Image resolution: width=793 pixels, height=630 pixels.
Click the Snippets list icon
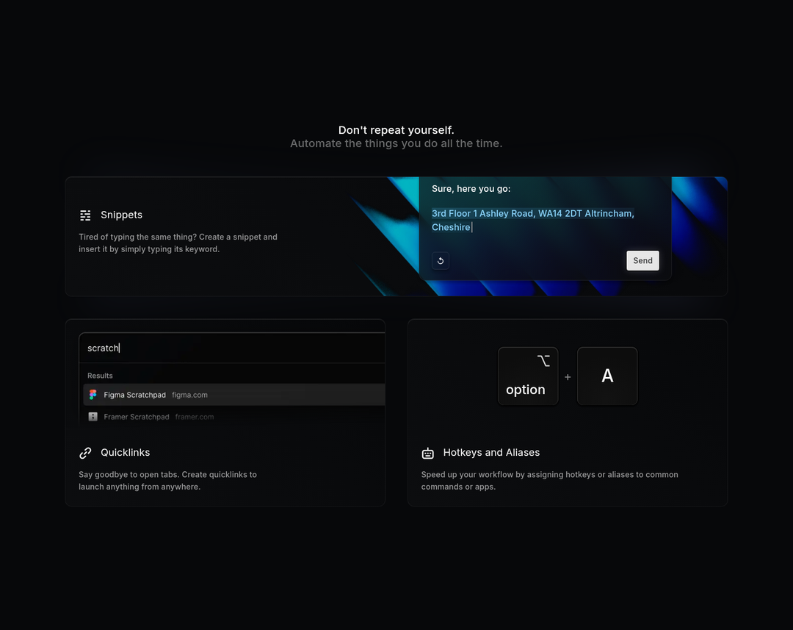point(85,215)
